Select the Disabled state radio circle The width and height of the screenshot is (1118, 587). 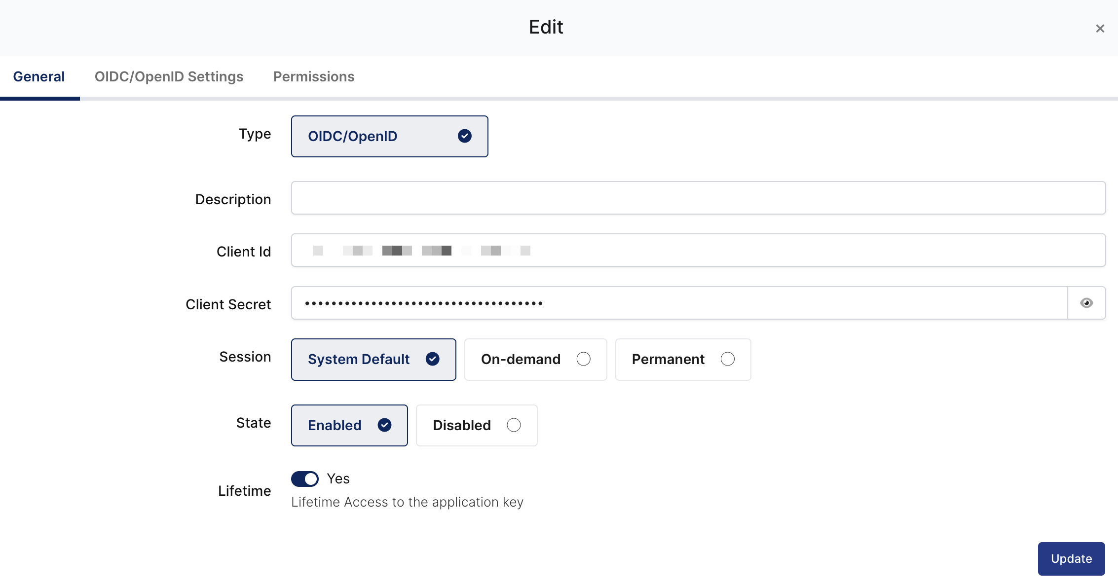coord(514,425)
